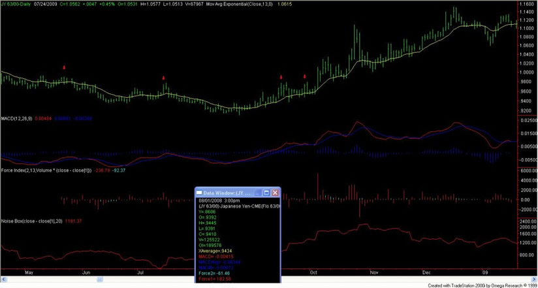This screenshot has height=288, width=538.
Task: Click the Data Window title bar icon
Action: [200, 193]
